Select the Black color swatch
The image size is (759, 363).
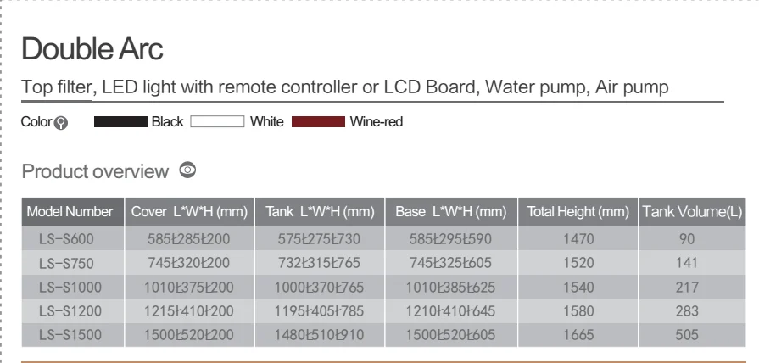pos(120,123)
